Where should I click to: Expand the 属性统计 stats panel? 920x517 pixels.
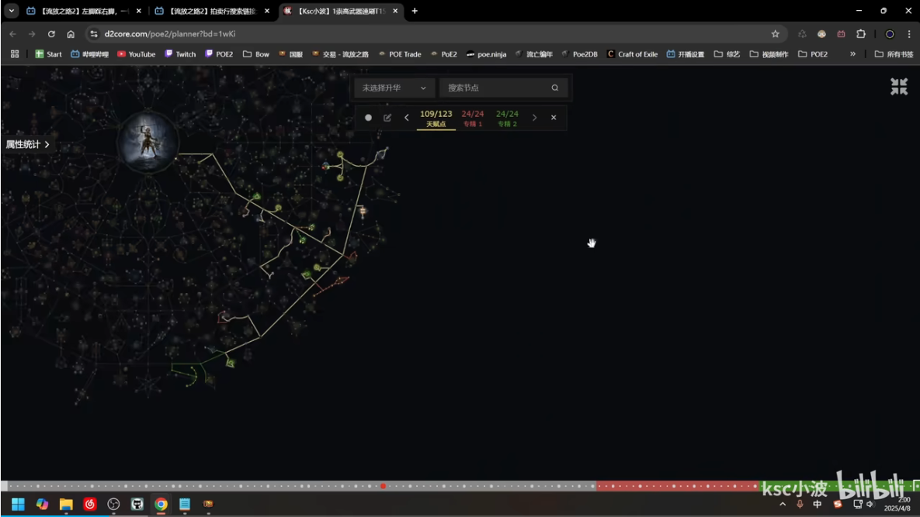[x=28, y=144]
